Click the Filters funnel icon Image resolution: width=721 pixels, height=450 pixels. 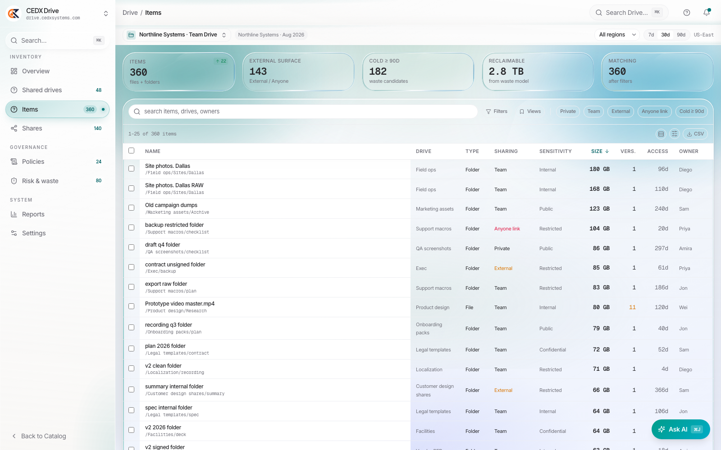(x=488, y=112)
